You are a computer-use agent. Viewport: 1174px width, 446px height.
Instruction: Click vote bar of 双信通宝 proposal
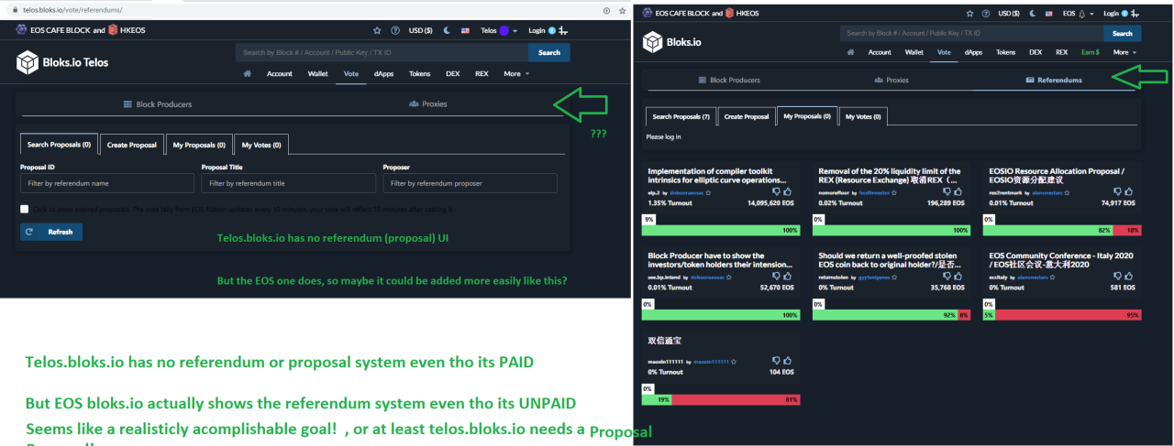coord(721,399)
